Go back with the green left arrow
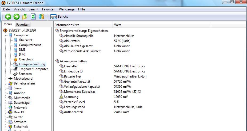 click(8, 17)
